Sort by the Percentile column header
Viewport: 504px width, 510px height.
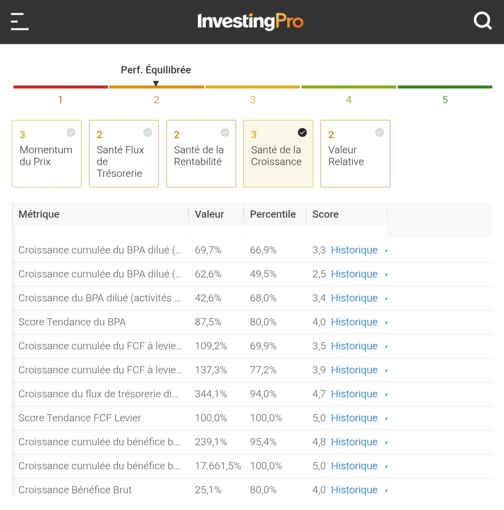click(x=273, y=214)
